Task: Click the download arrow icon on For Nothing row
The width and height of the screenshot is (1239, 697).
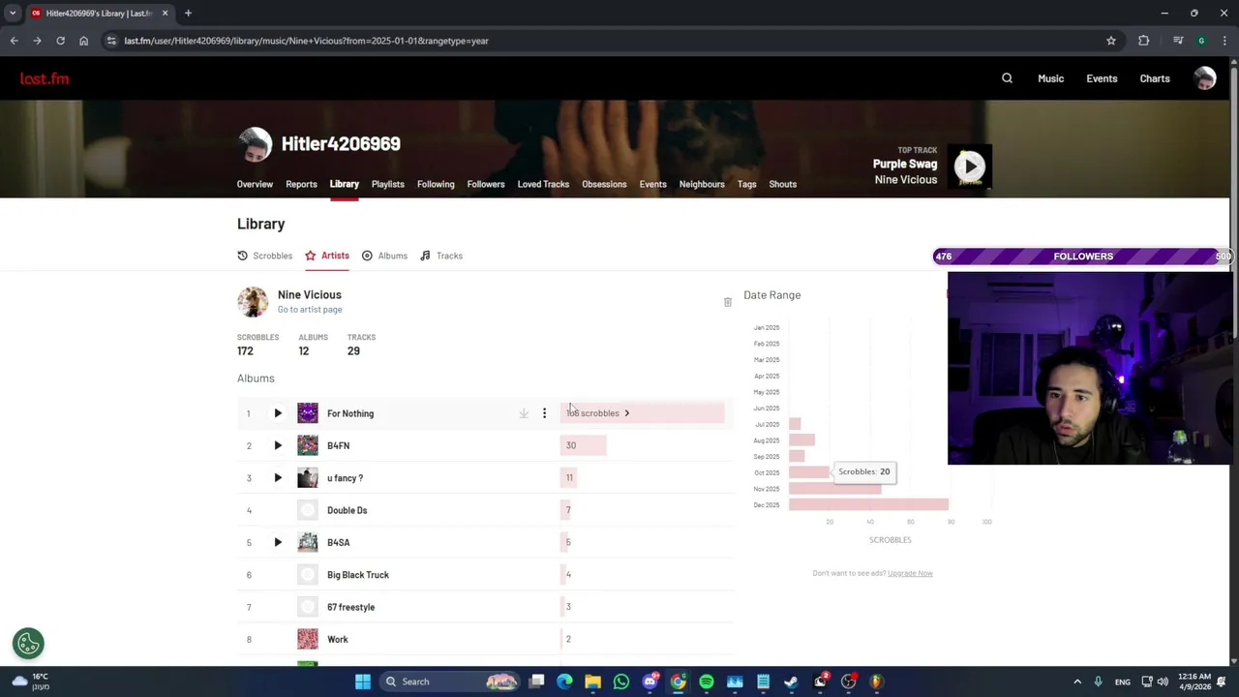Action: pyautogui.click(x=524, y=413)
